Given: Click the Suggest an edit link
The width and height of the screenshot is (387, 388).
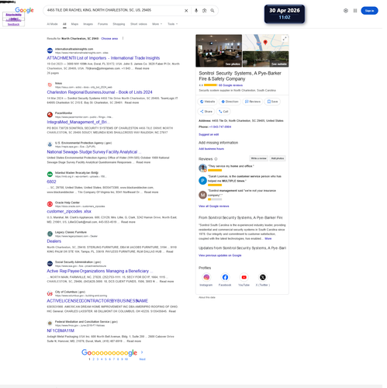Looking at the screenshot, I should [209, 134].
